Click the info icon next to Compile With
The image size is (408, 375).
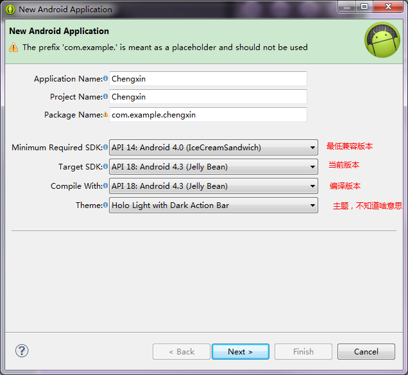pyautogui.click(x=105, y=186)
